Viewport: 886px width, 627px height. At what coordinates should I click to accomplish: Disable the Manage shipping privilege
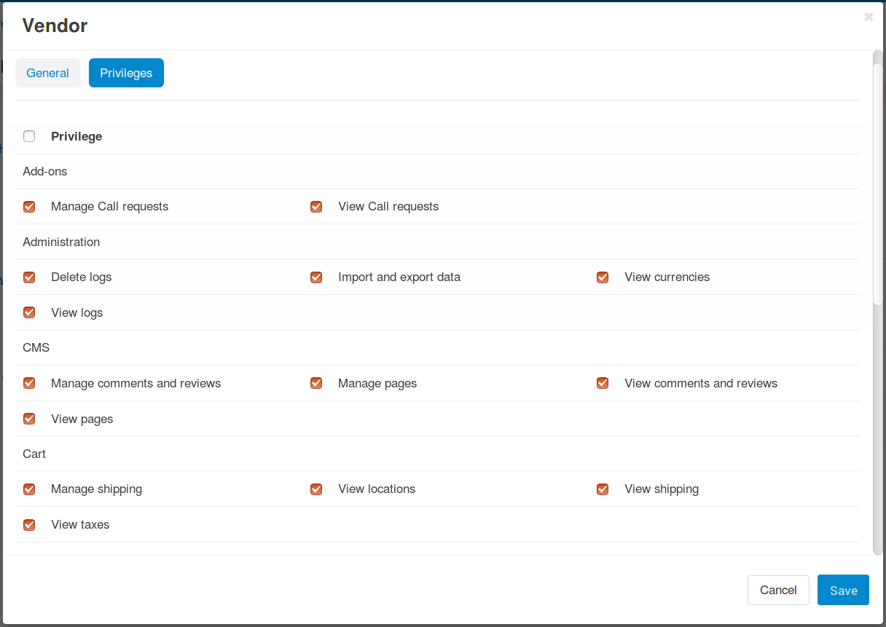[x=29, y=489]
